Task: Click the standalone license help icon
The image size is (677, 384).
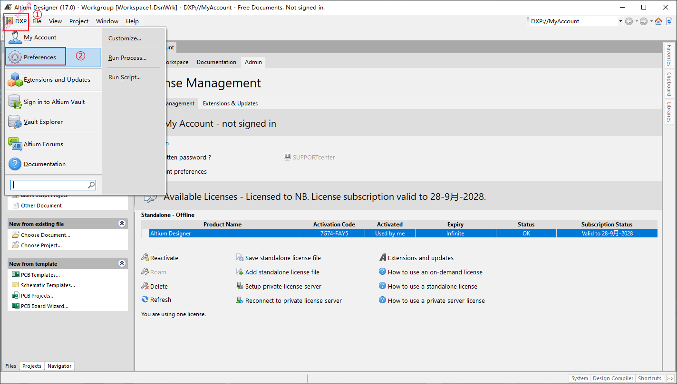Action: pyautogui.click(x=382, y=286)
